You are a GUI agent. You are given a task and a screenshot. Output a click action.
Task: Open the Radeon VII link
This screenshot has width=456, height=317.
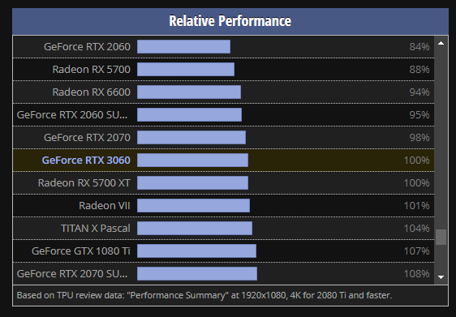tap(105, 205)
